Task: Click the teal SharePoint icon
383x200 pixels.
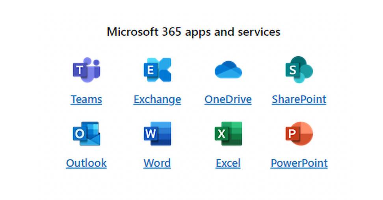Action: (x=299, y=70)
